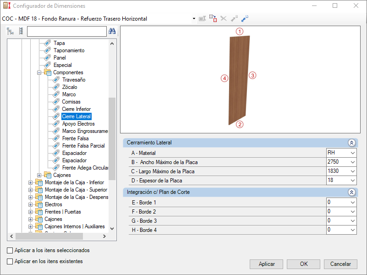The height and width of the screenshot is (275, 367).
Task: Click the expand tree icon with arrows
Action: point(10,31)
